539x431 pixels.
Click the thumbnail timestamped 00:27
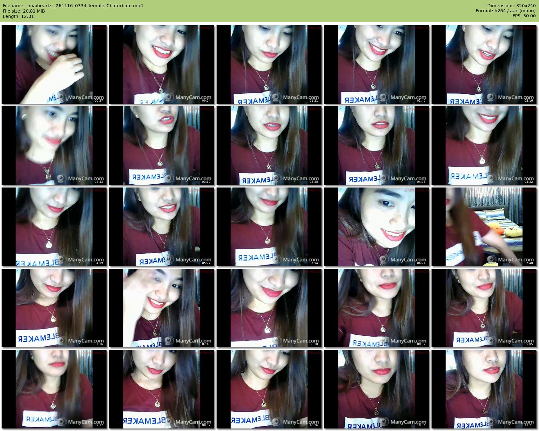point(54,64)
